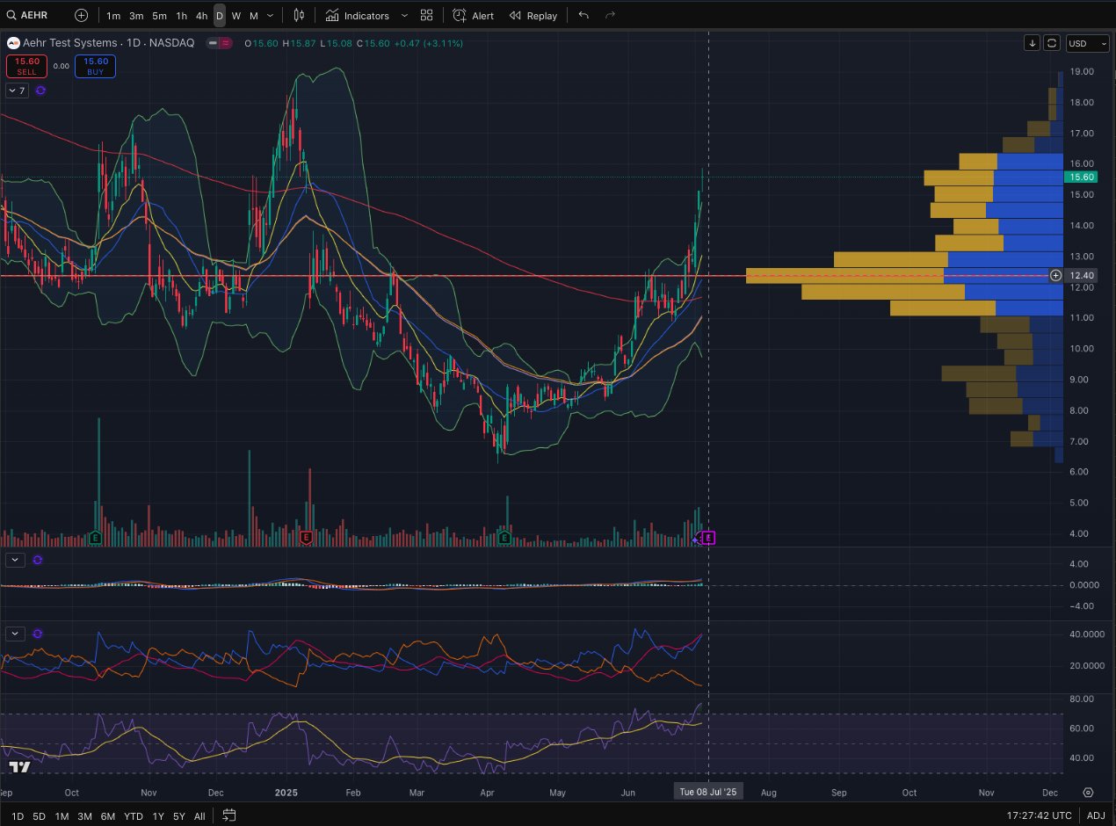Click the Tue 08 Jul '25 date label
Viewport: 1116px width, 826px height.
click(x=709, y=792)
